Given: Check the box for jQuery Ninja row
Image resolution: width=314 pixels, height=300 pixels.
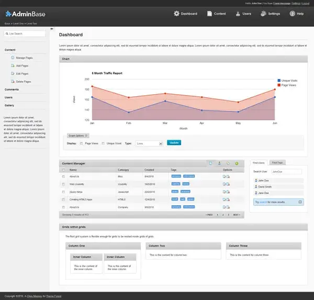Looking at the screenshot, I should [63, 192].
